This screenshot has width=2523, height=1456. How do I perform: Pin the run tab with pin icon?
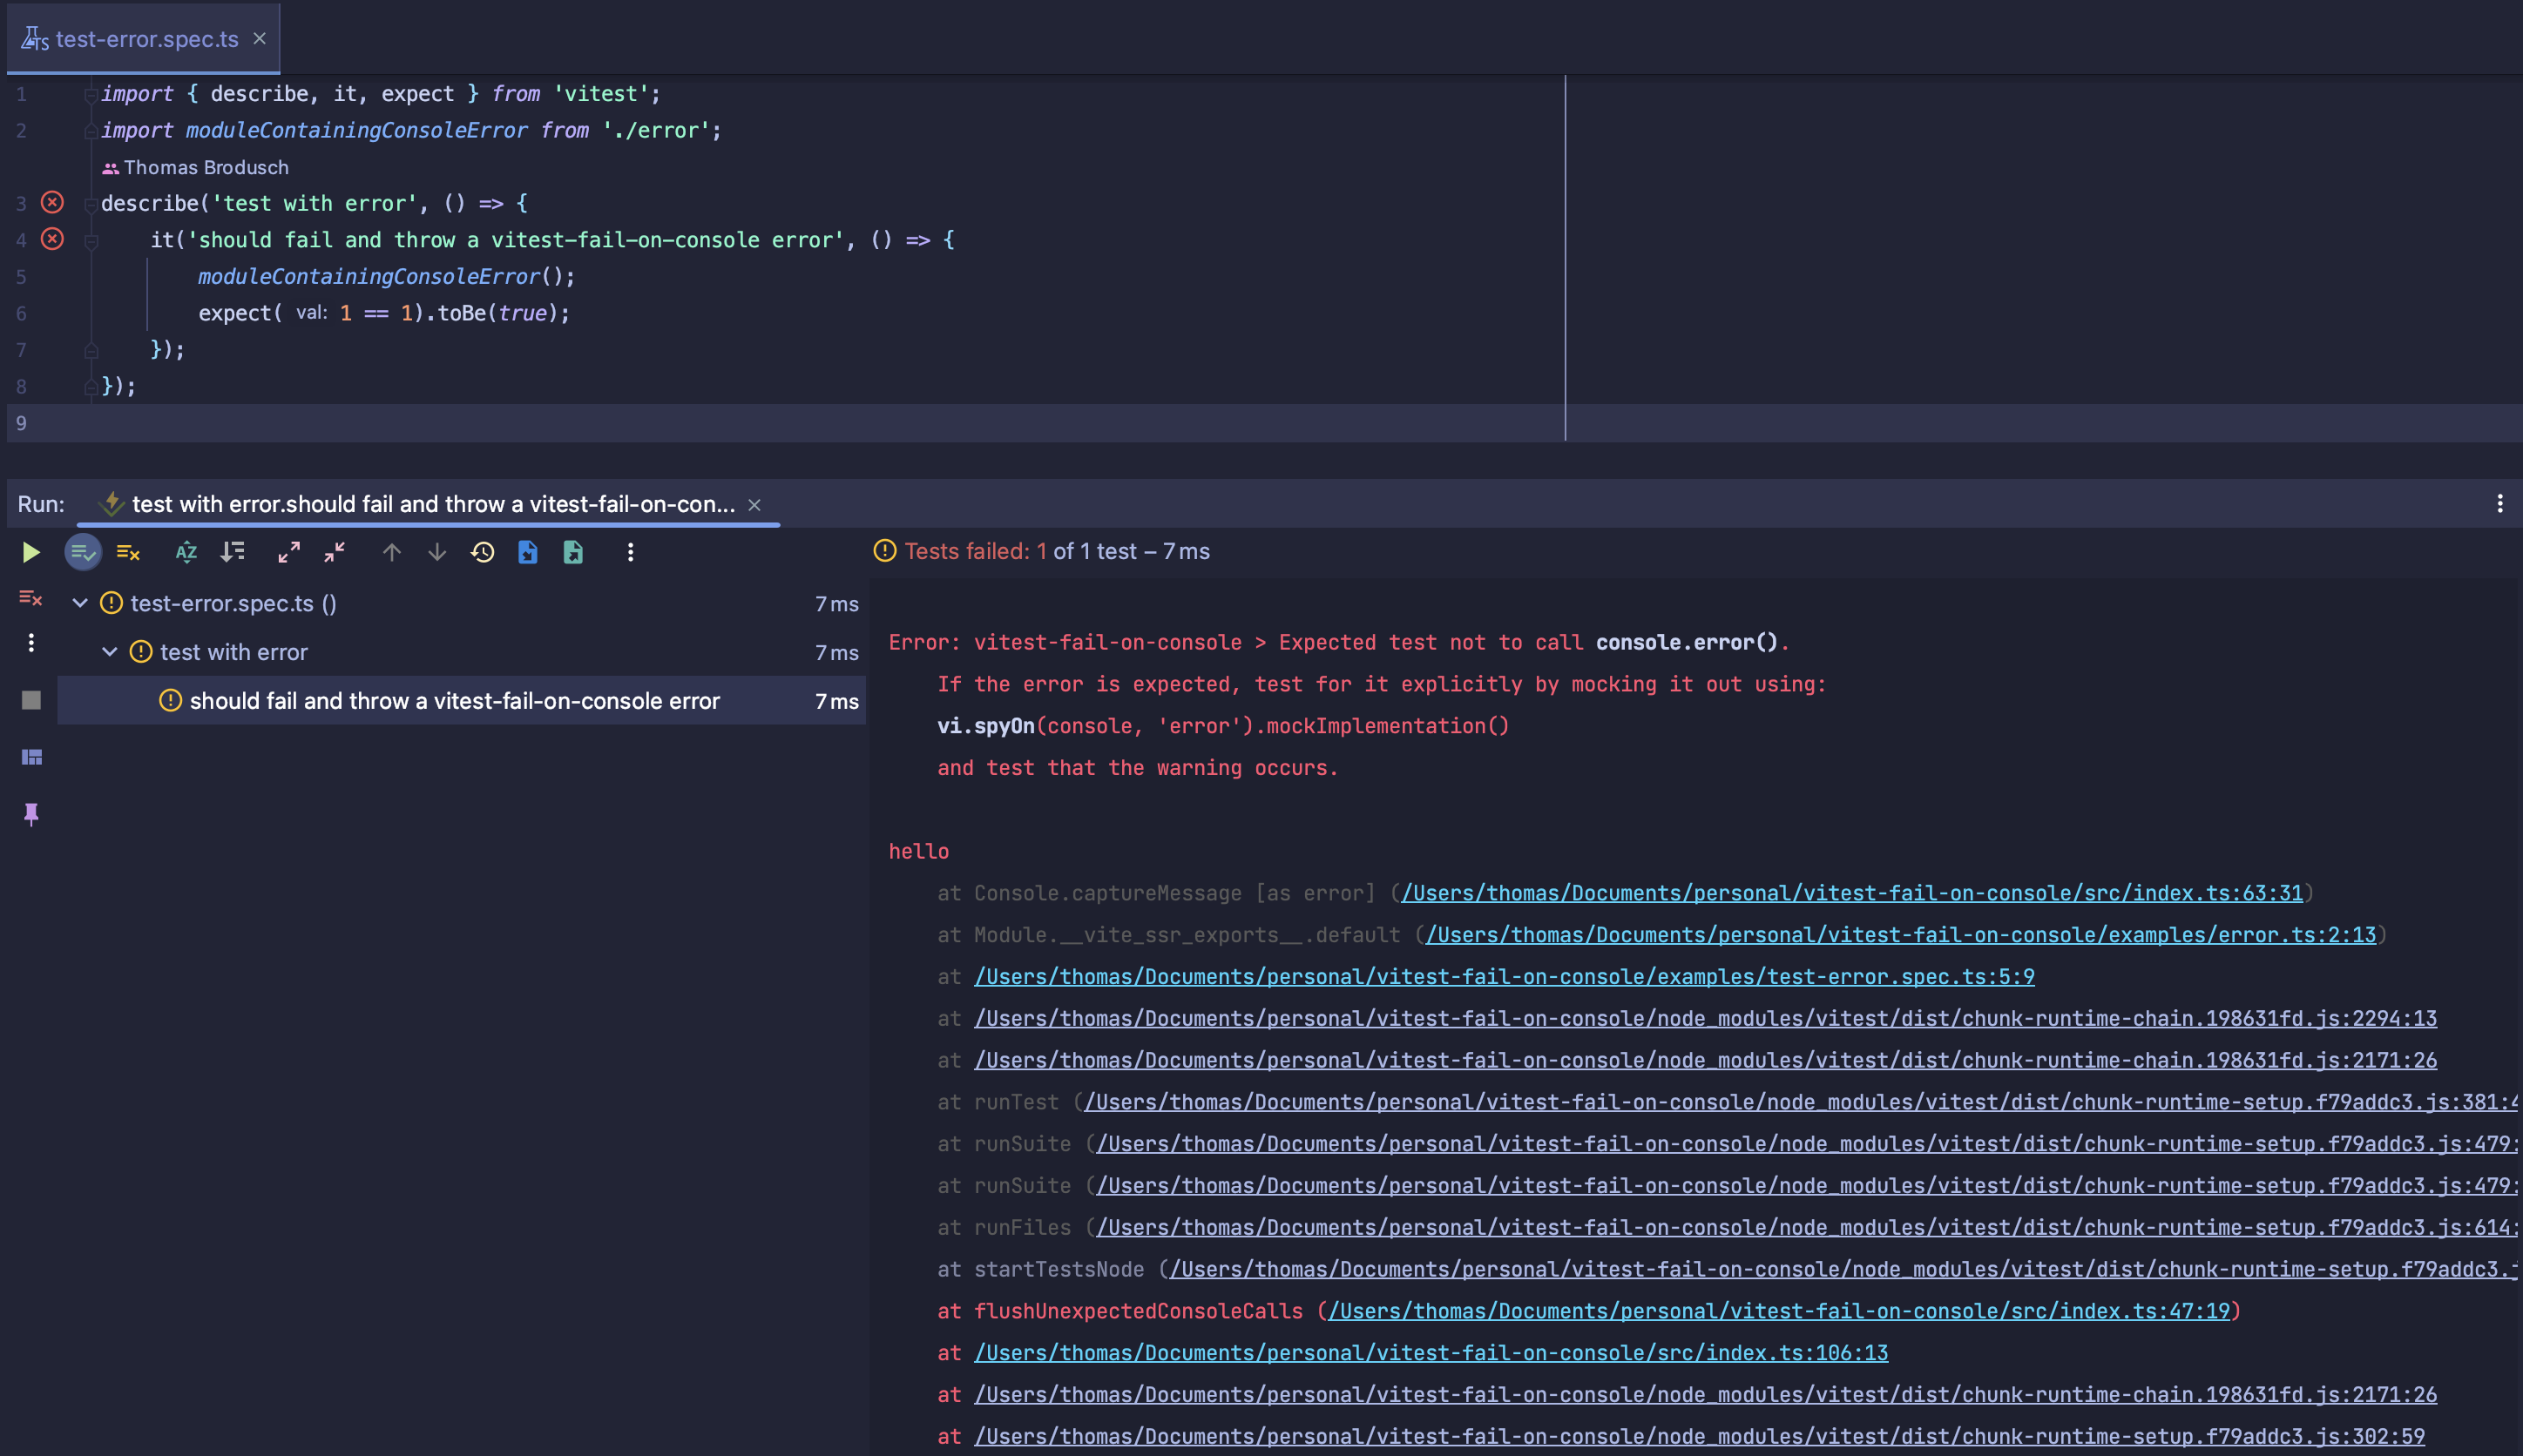pos(31,814)
